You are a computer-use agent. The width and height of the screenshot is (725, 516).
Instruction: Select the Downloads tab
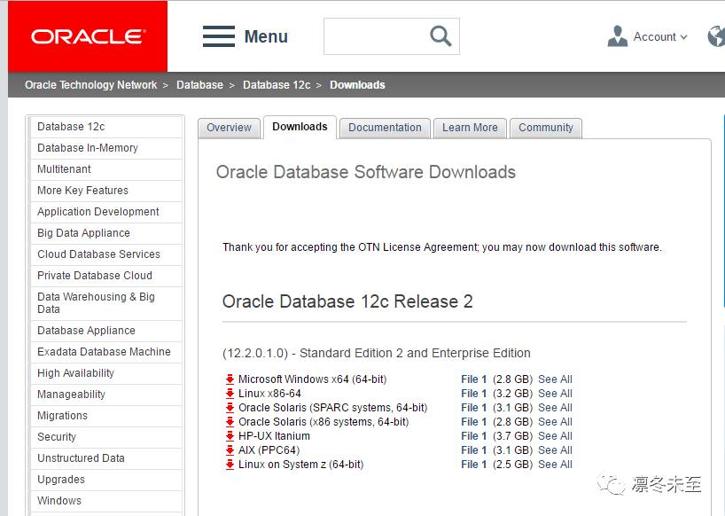pyautogui.click(x=300, y=127)
